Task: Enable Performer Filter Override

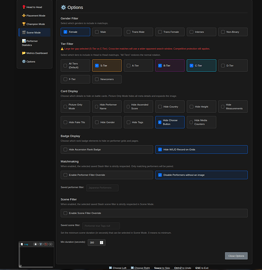Action: [107, 175]
